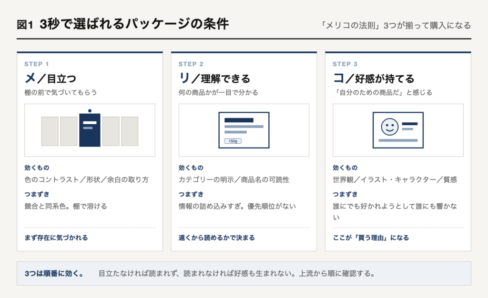Click the summary '遠くから読めるかで決まる'
488x298 pixels.
pos(217,238)
